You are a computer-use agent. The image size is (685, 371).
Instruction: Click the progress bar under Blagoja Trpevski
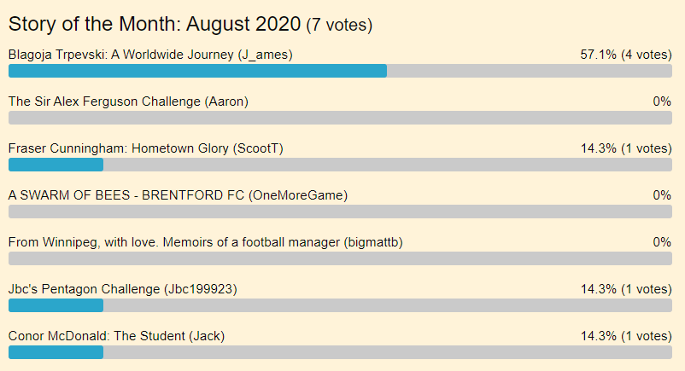pyautogui.click(x=340, y=71)
